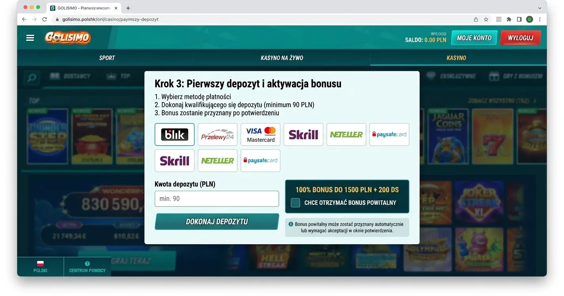The width and height of the screenshot is (564, 296).
Task: Close the GOLISIMO browser tab
Action: (116, 8)
